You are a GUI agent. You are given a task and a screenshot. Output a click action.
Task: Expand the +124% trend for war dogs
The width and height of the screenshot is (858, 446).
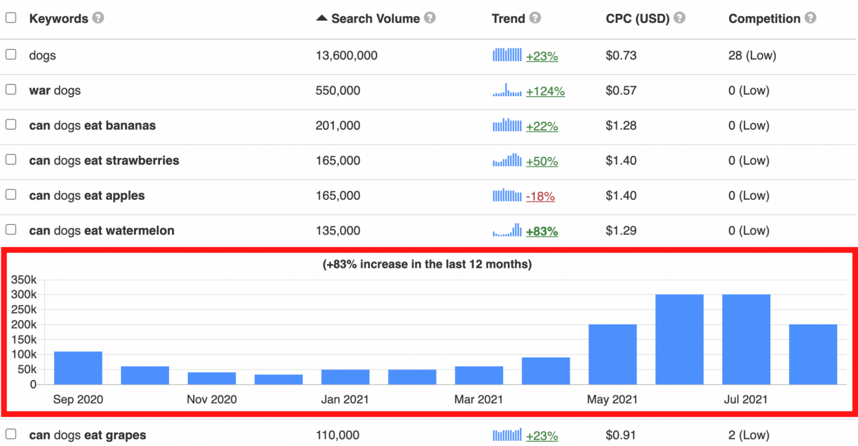pos(545,91)
